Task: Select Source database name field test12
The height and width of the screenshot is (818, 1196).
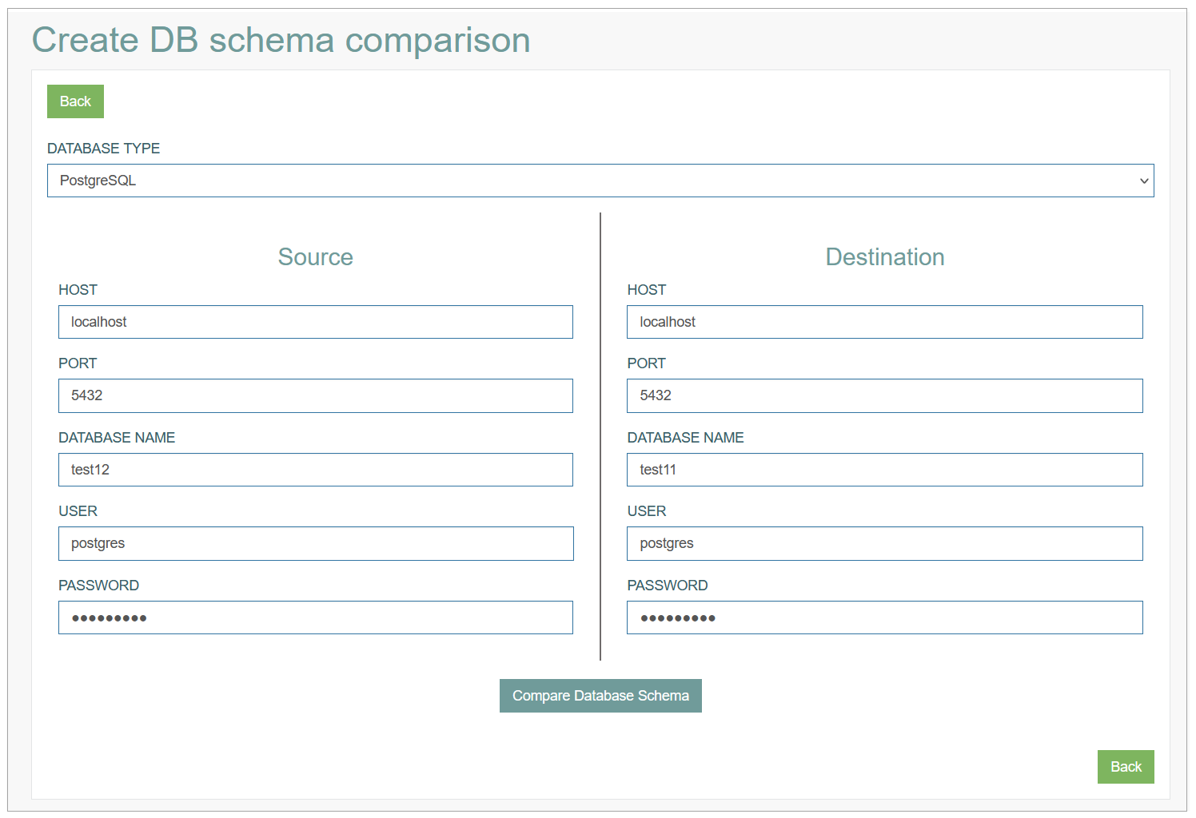Action: tap(316, 470)
